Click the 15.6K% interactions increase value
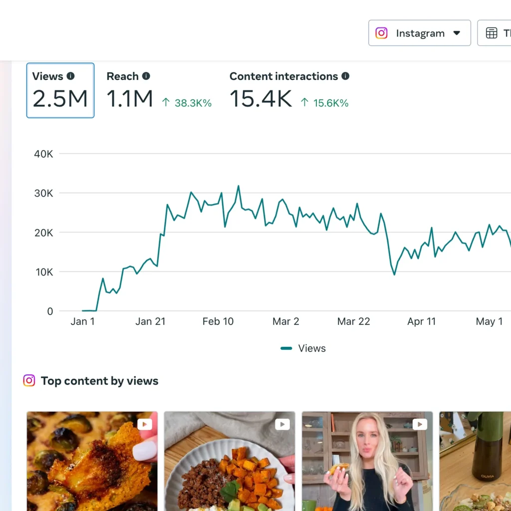 331,103
